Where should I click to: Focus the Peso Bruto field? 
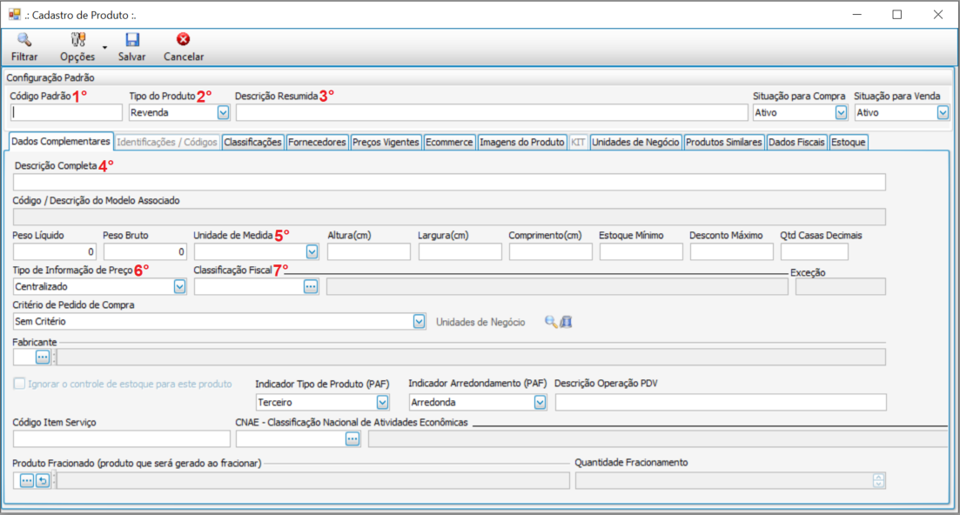click(x=145, y=251)
